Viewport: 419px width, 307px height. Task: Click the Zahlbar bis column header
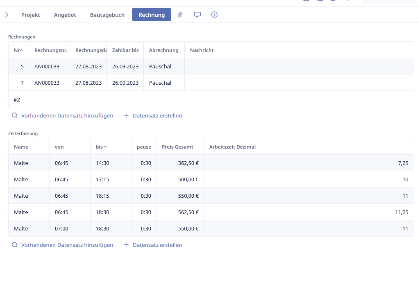click(x=125, y=50)
